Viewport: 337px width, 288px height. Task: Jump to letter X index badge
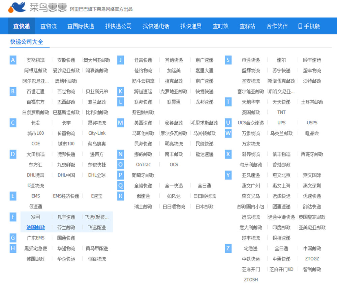228,154
